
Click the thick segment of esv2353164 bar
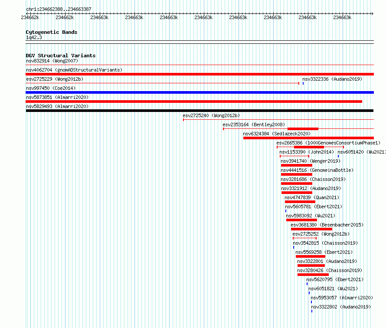coord(303,129)
